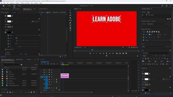Click Fill white swatch in Effect Controls
This screenshot has height=97, width=173.
[x=9, y=16]
